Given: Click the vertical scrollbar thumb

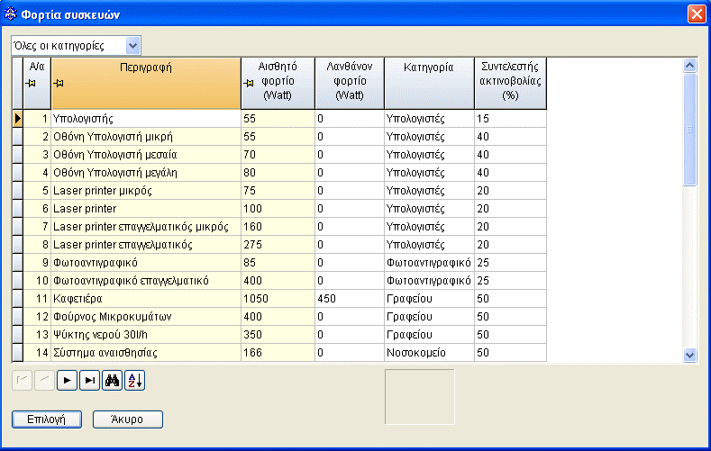Looking at the screenshot, I should [689, 130].
